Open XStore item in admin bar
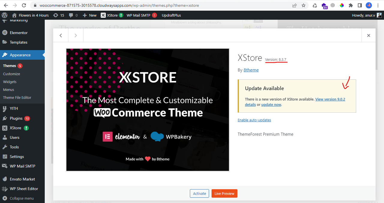384x203 pixels. point(112,15)
